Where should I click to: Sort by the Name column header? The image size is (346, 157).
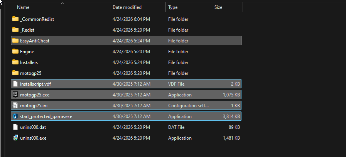(23, 7)
